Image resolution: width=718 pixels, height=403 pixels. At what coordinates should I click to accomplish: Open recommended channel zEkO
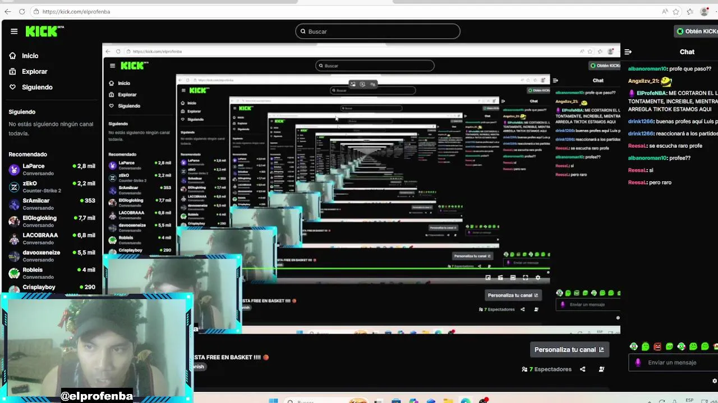pyautogui.click(x=52, y=186)
